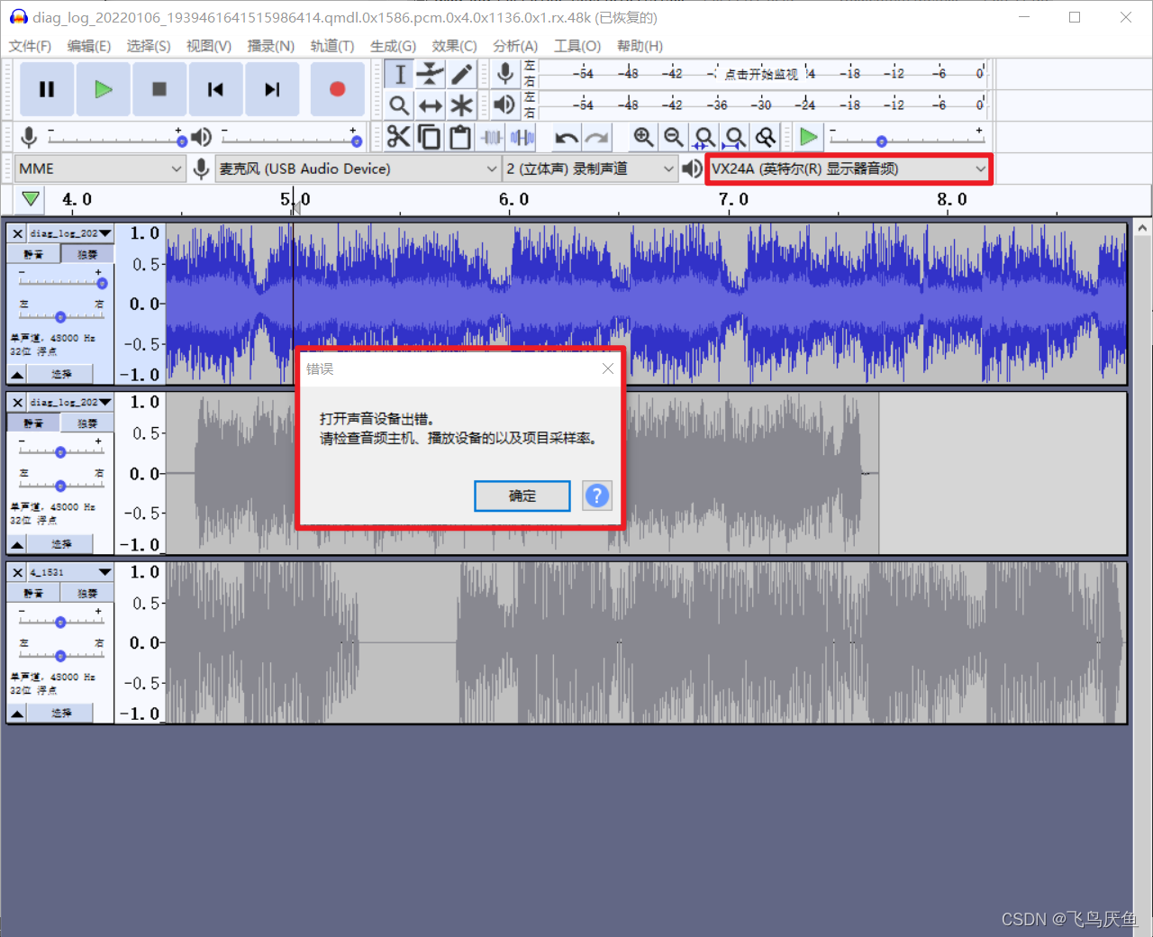This screenshot has height=937, width=1153.
Task: Open the 文件(F) menu
Action: (x=30, y=46)
